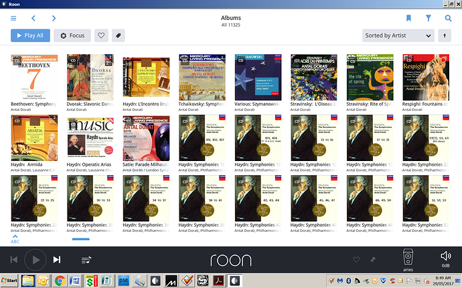Click the blue horizontal scroll indicator
Screen dimensions: 462x288
(x=81, y=239)
